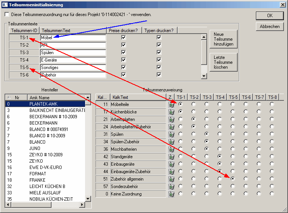Enable the project-only Teilsummenzuordnung checkbox

(7, 15)
